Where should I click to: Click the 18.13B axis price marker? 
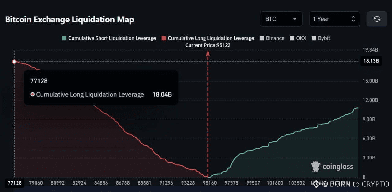click(x=371, y=61)
